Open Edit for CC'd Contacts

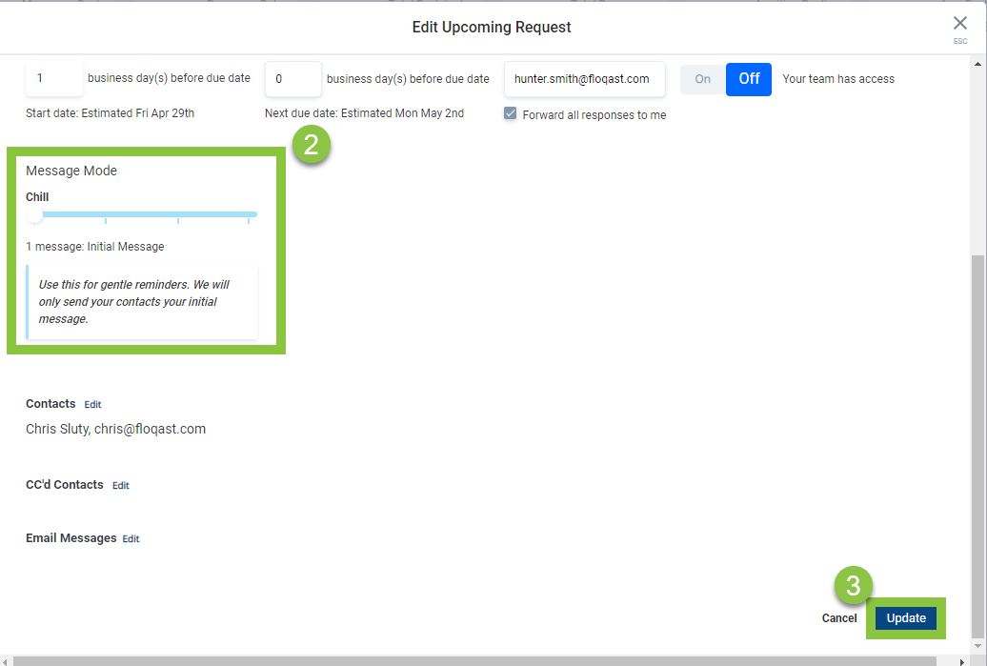121,486
